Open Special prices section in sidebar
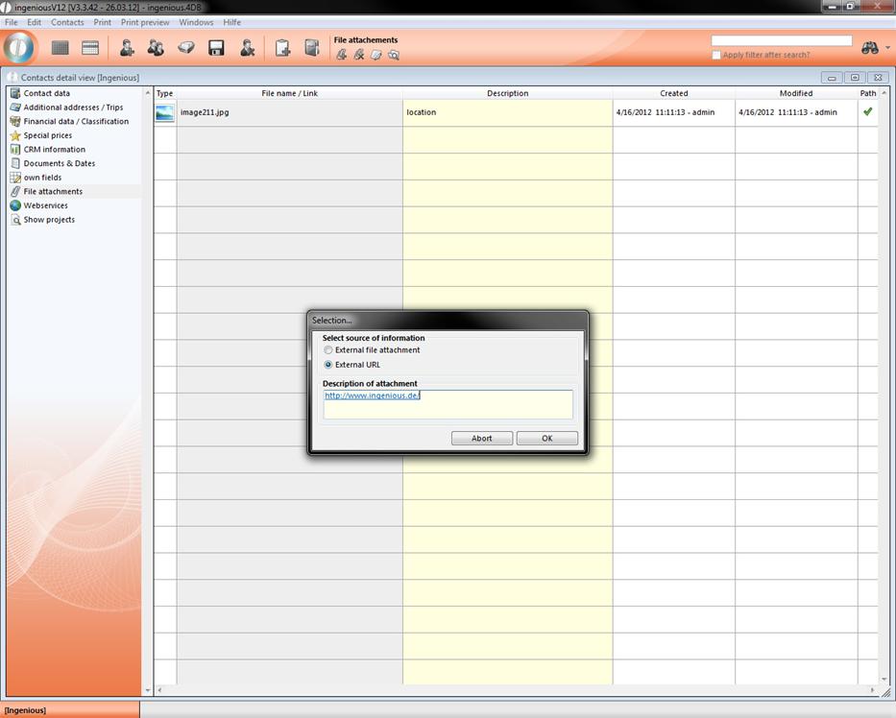Viewport: 896px width, 718px height. pos(48,135)
